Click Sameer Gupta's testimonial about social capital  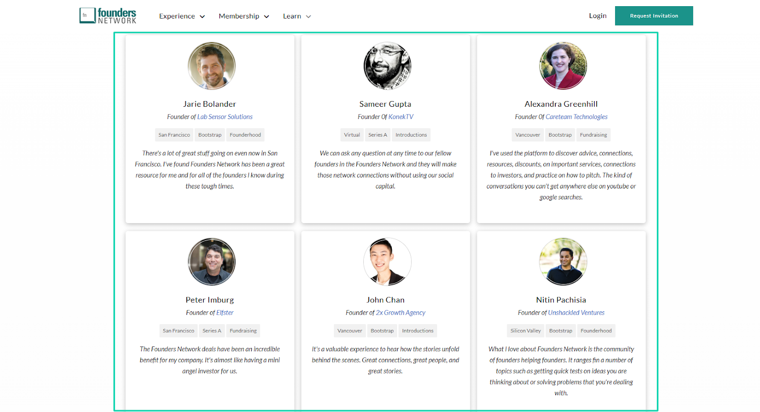click(x=385, y=170)
